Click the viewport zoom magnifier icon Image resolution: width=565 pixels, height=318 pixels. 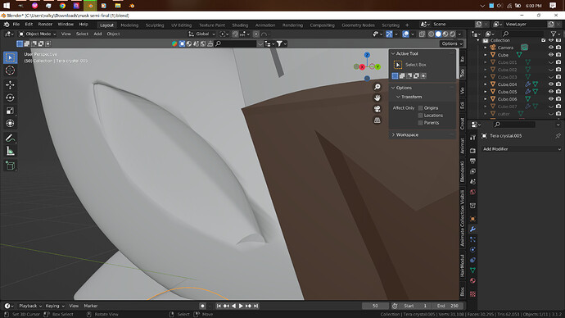pyautogui.click(x=377, y=87)
